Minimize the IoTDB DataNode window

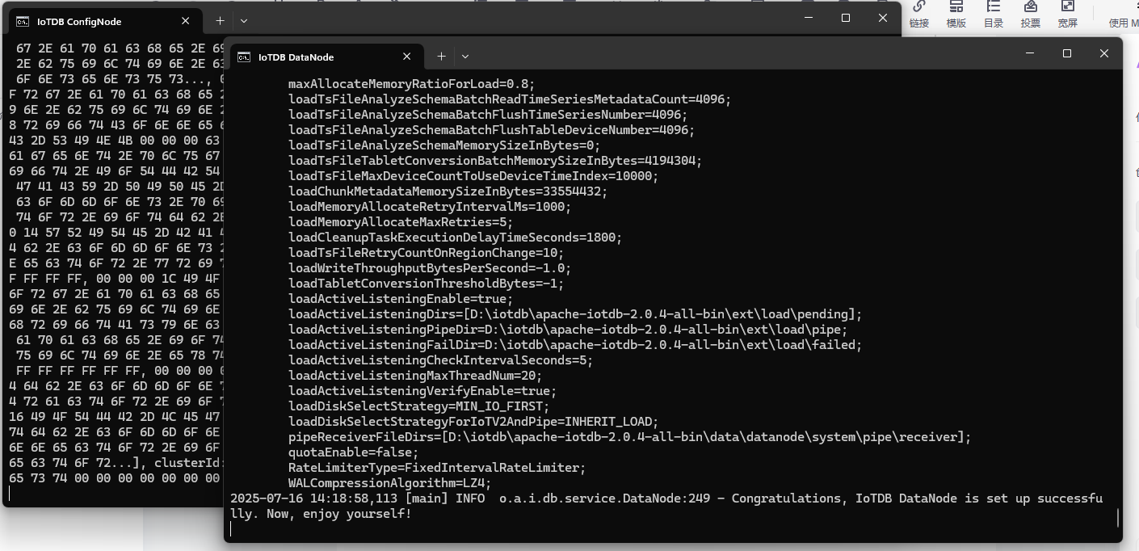(1030, 53)
